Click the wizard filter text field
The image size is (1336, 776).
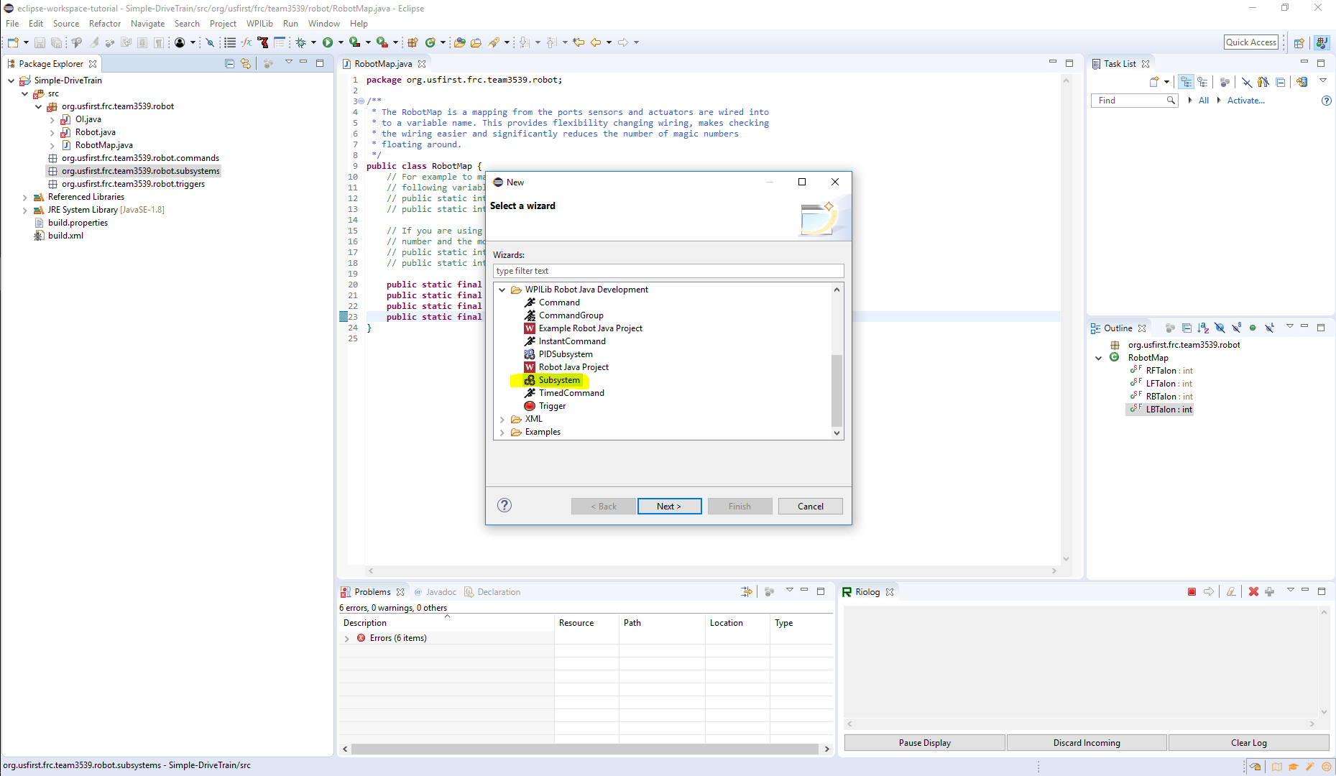pos(668,271)
